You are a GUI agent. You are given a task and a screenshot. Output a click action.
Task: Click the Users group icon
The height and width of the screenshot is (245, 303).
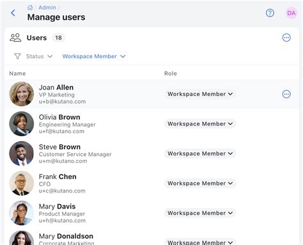click(15, 38)
